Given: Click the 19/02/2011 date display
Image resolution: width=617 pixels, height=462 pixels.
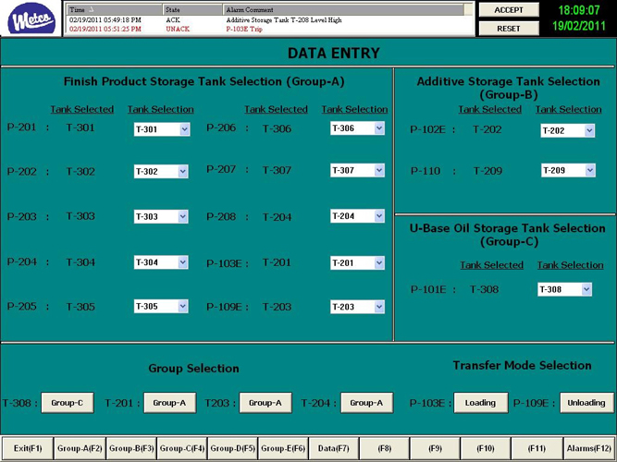Looking at the screenshot, I should [x=579, y=26].
